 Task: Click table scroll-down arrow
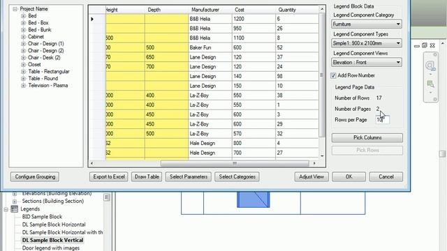pos(322,156)
